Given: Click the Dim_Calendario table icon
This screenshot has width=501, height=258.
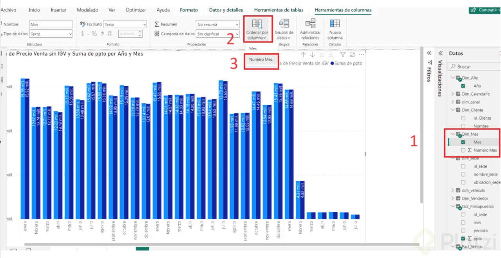Looking at the screenshot, I should click(x=458, y=94).
